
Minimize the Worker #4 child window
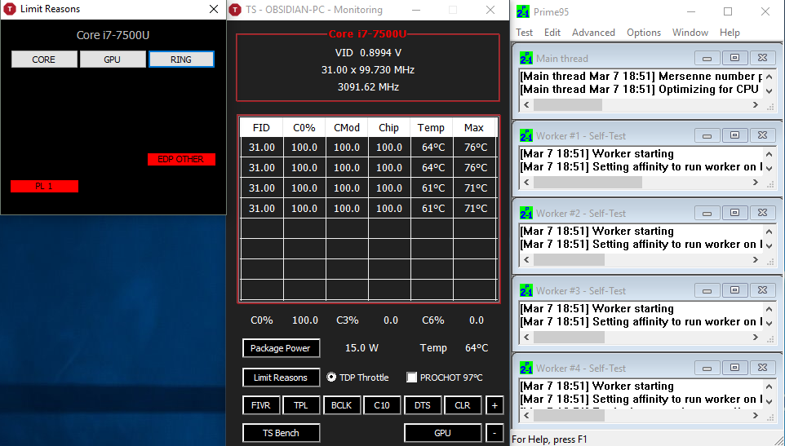[x=707, y=368]
